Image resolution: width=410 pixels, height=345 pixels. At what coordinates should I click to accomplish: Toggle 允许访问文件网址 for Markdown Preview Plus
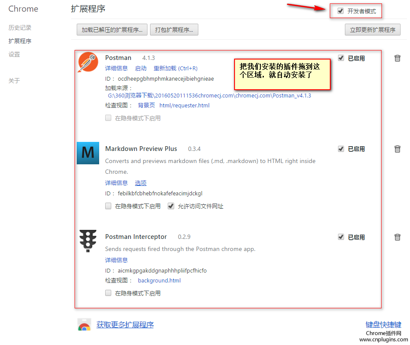coord(171,206)
